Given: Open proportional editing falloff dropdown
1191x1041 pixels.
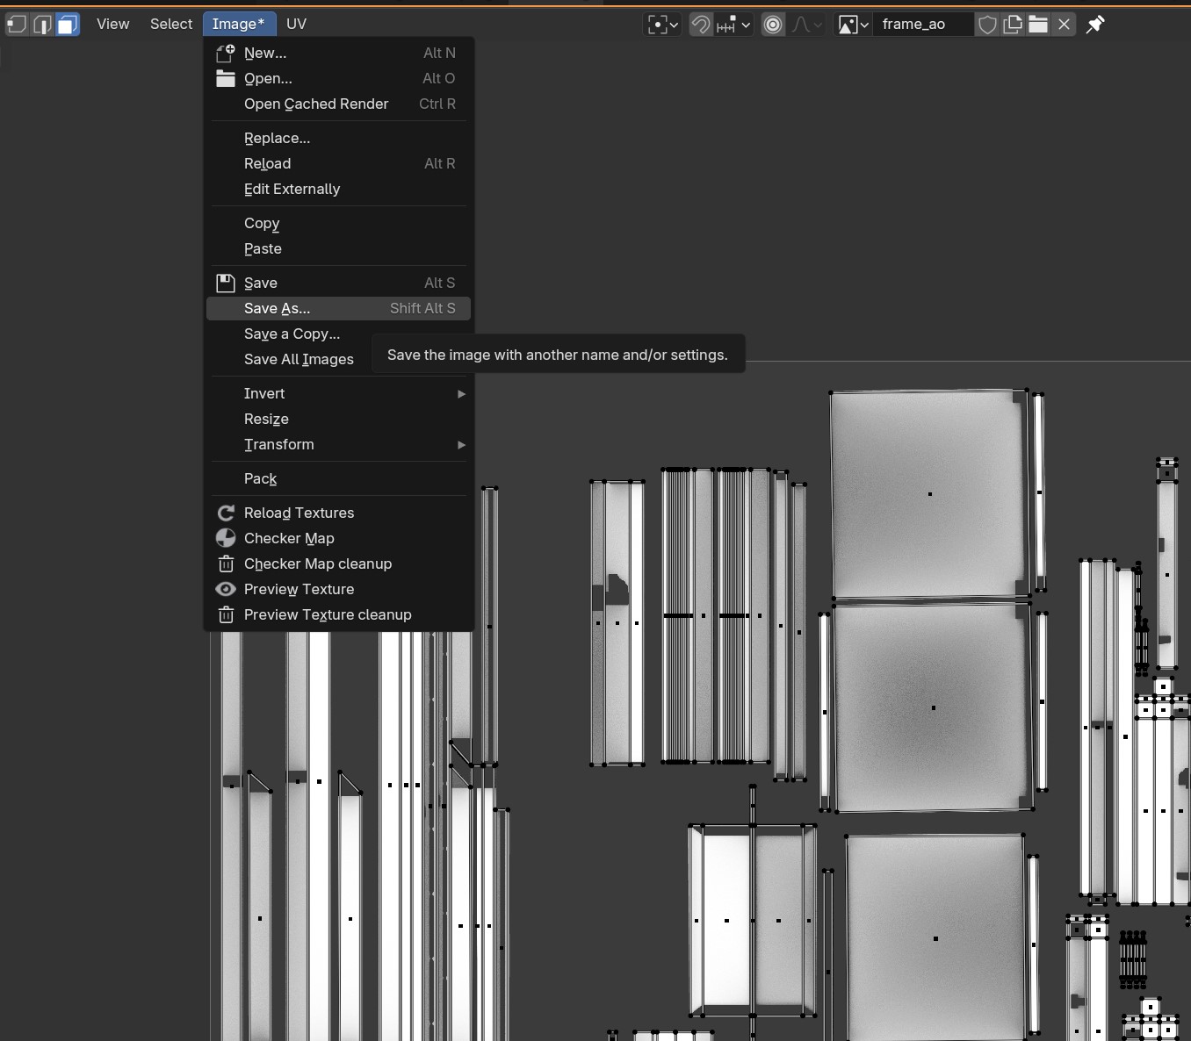Looking at the screenshot, I should click(x=806, y=25).
